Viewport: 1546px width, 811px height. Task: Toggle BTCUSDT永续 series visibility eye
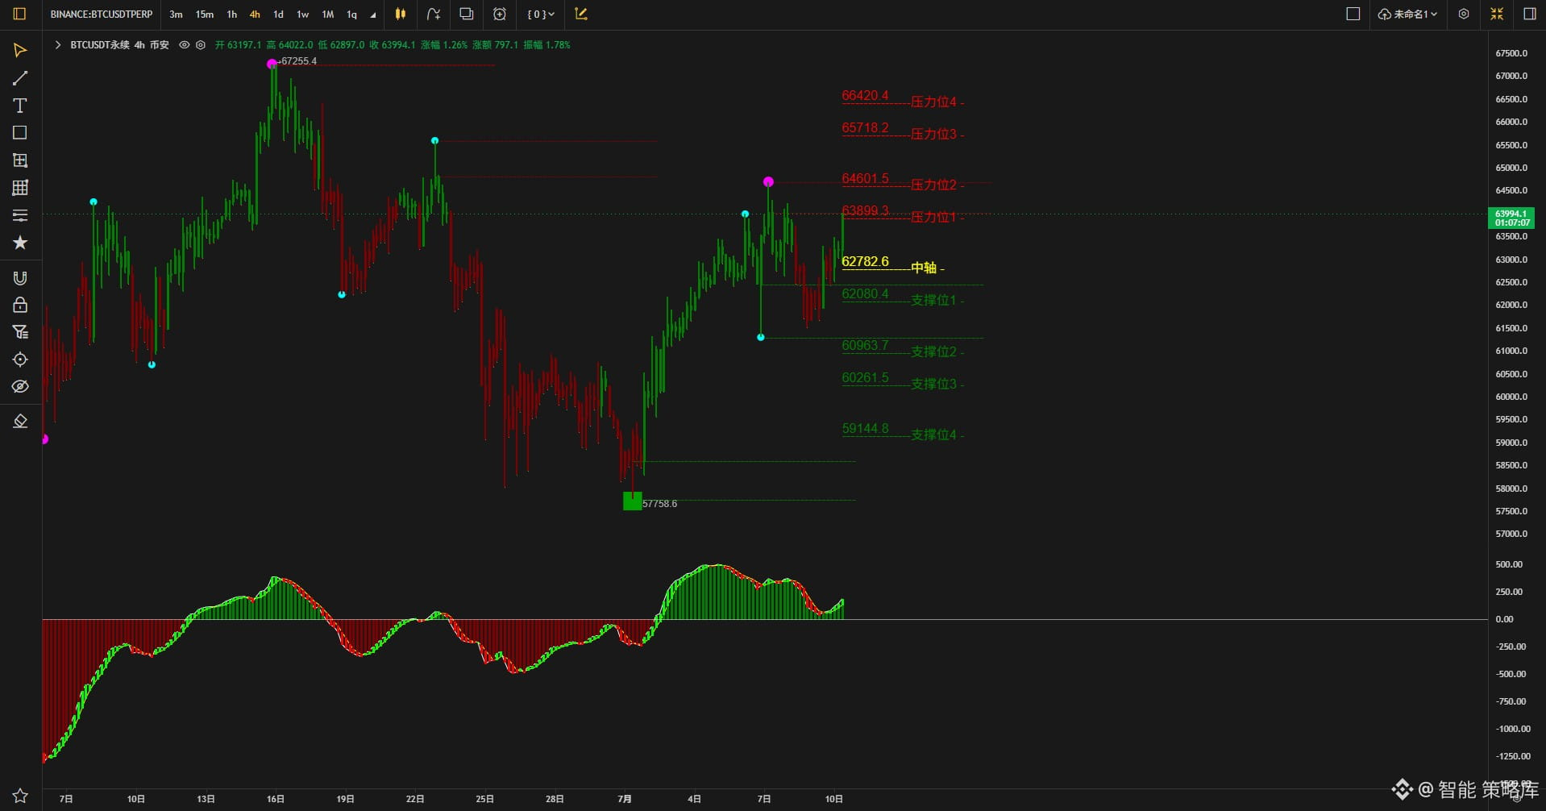pos(185,45)
